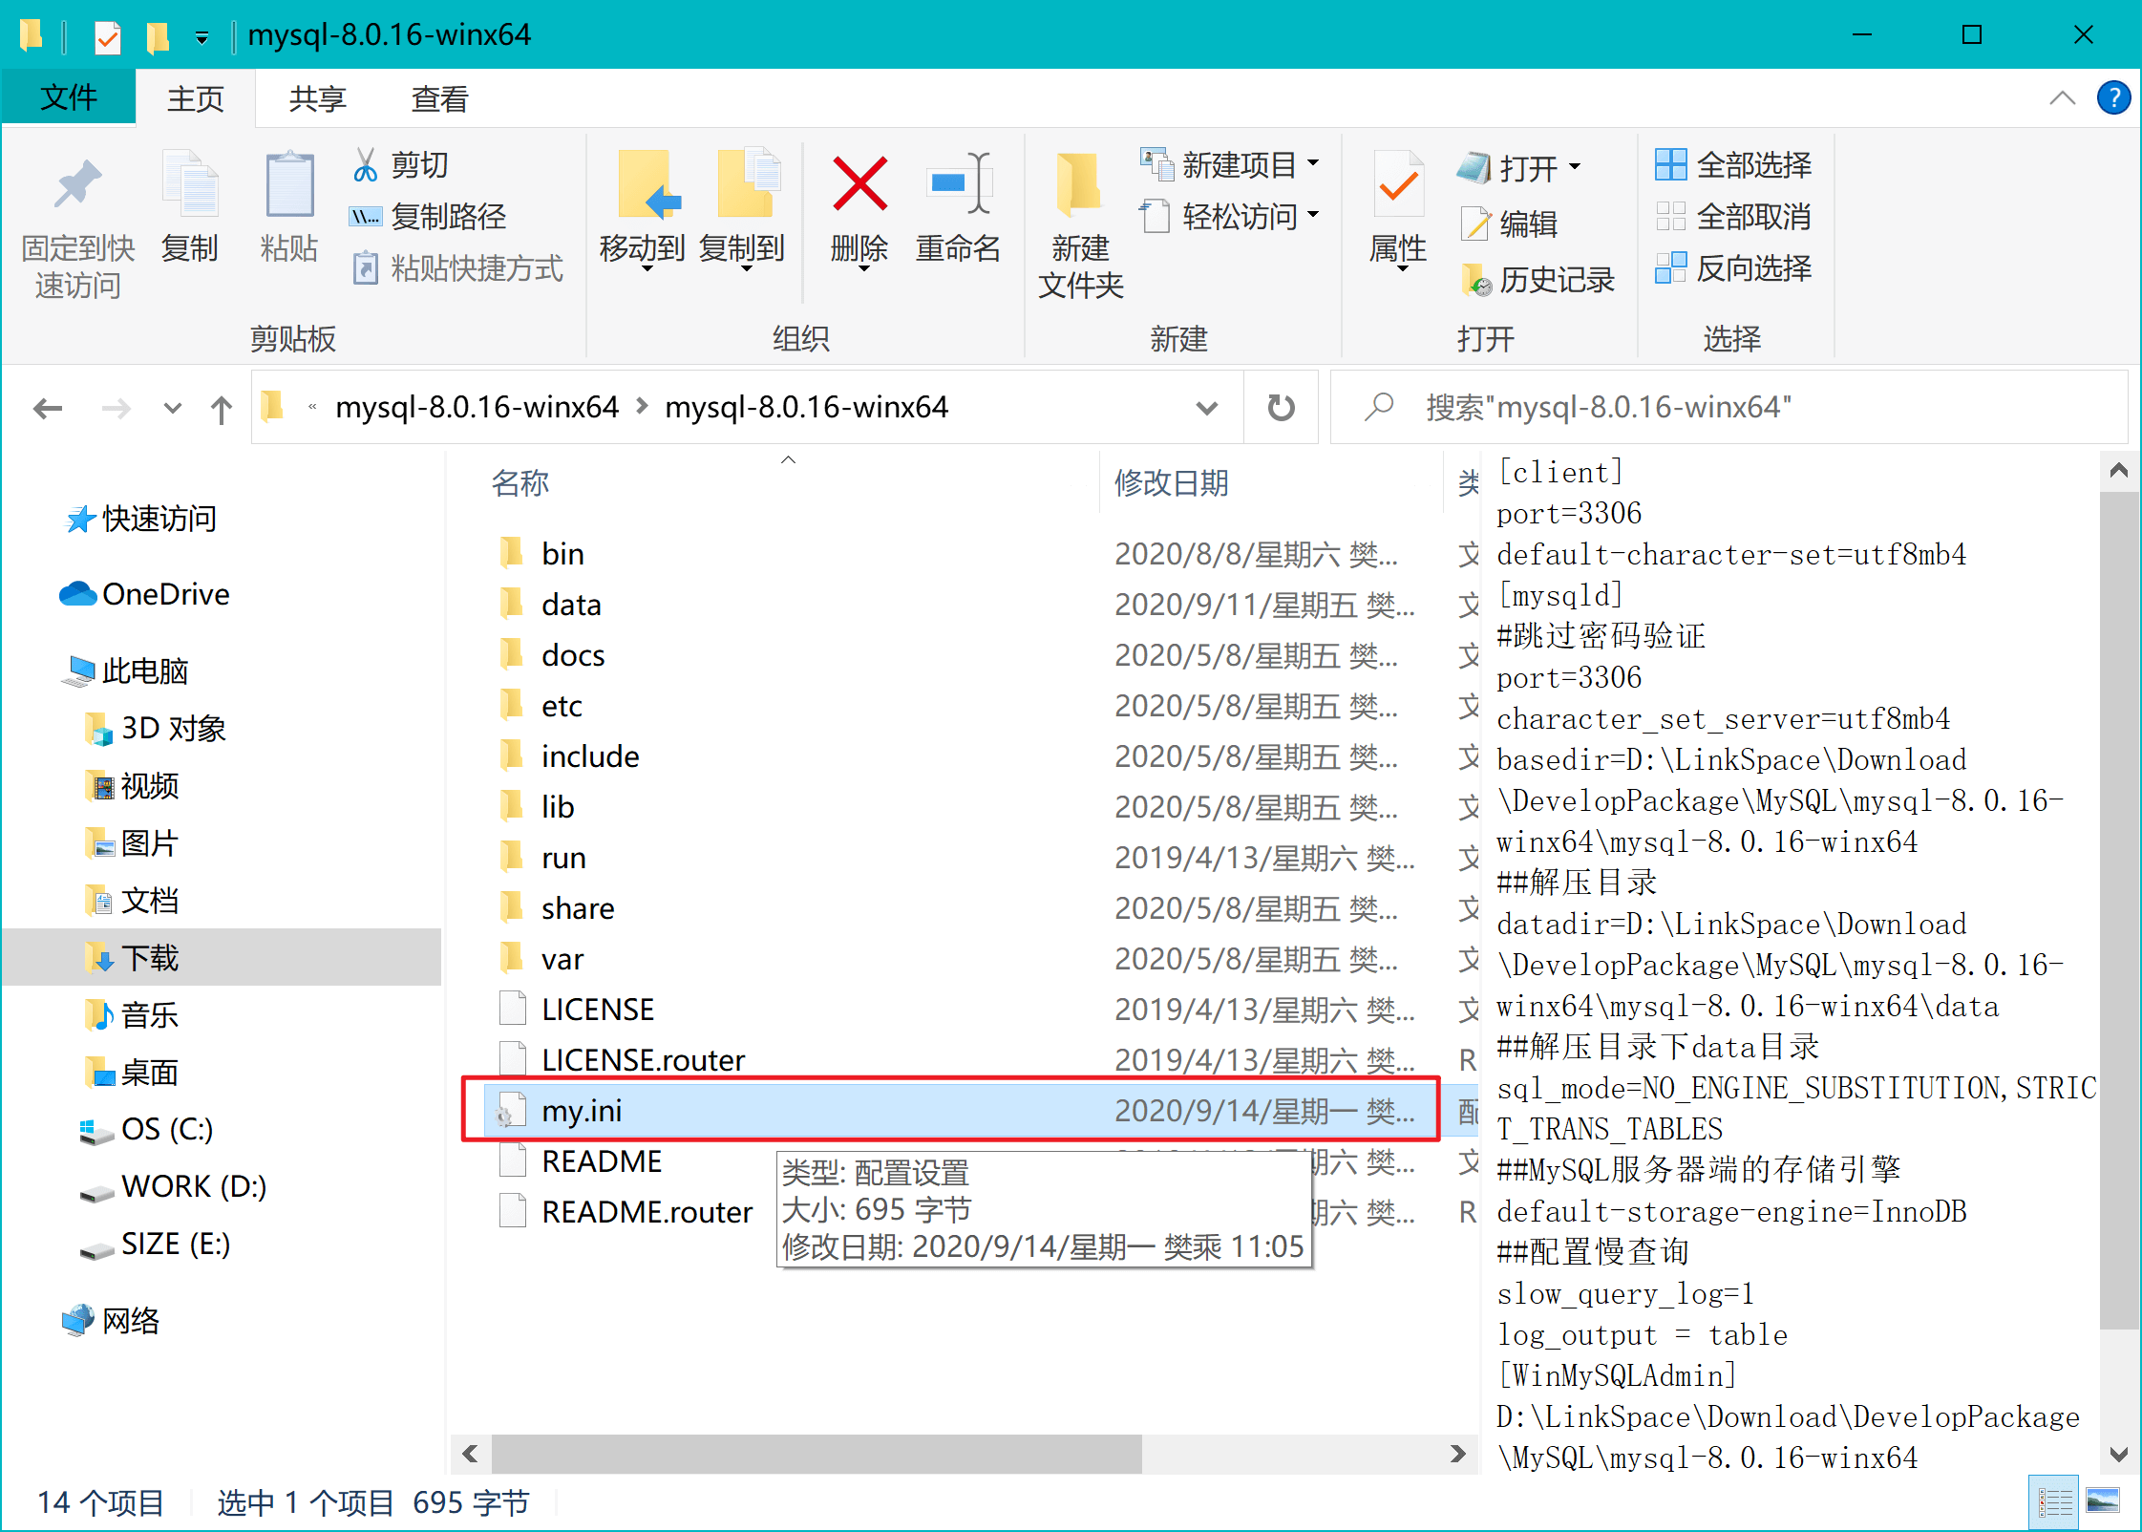2142x1532 pixels.
Task: Switch to the View (查看) tab
Action: pos(439,99)
